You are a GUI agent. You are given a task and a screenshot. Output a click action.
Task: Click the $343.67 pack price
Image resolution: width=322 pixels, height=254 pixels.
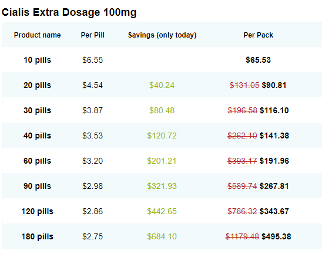pos(274,211)
